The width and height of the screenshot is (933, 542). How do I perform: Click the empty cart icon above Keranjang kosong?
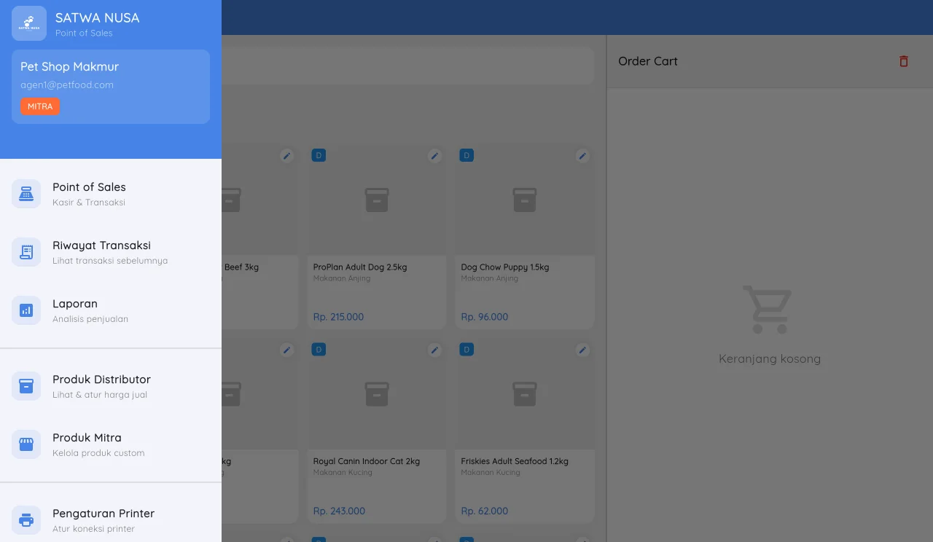[768, 310]
